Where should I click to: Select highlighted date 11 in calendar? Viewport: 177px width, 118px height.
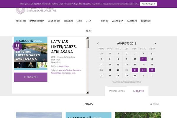143,59
